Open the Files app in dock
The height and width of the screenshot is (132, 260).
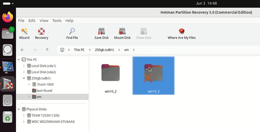[x=8, y=33]
